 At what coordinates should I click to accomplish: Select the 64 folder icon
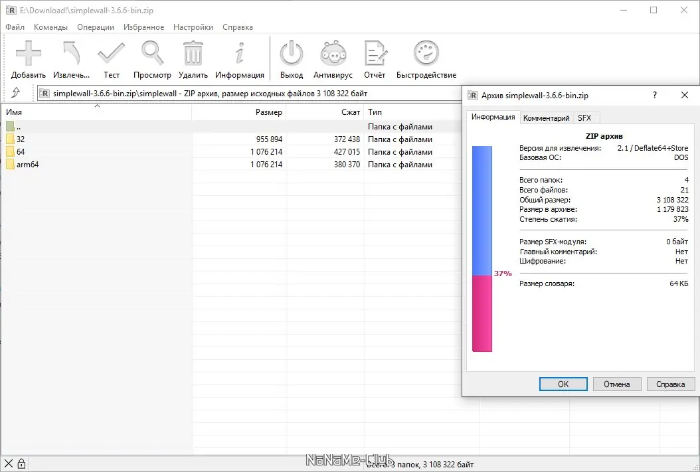coord(10,151)
